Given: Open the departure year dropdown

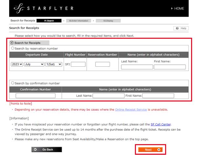Looking at the screenshot, I should [16, 64].
